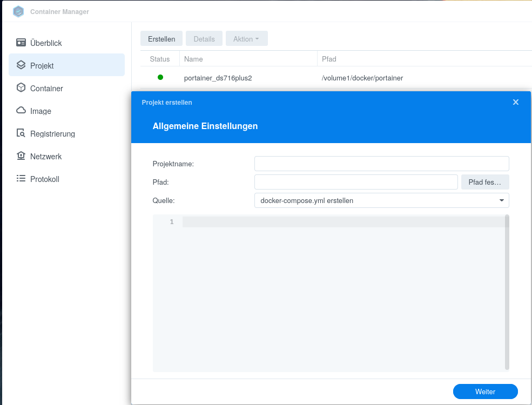Sort by the Pfad column header
The image size is (532, 405).
[425, 59]
